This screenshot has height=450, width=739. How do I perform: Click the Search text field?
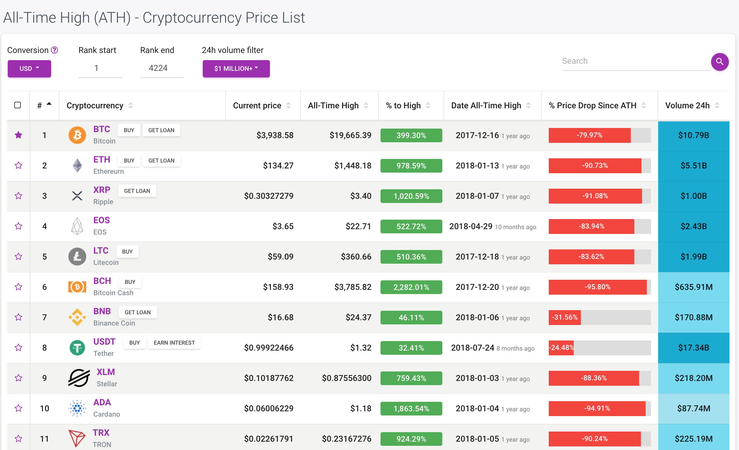click(636, 61)
